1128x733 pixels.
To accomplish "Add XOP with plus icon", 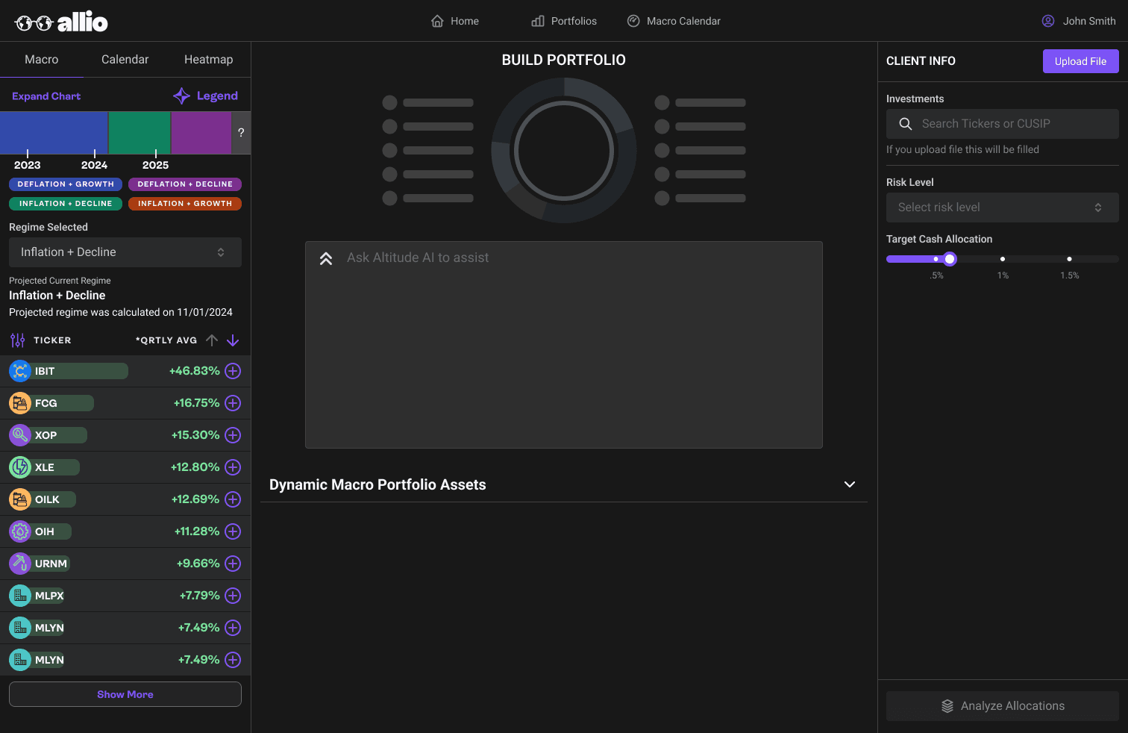I will click(233, 435).
